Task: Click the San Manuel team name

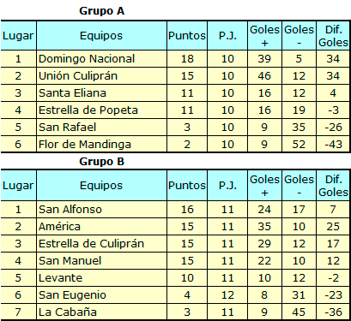Action: pos(70,261)
